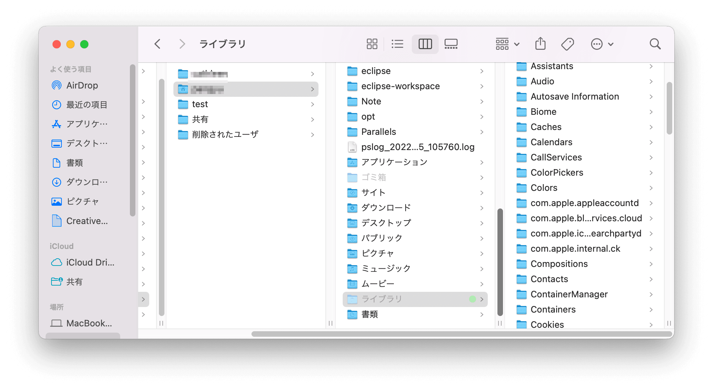Image resolution: width=713 pixels, height=390 pixels.
Task: Select the Autosave Information folder
Action: coord(584,96)
